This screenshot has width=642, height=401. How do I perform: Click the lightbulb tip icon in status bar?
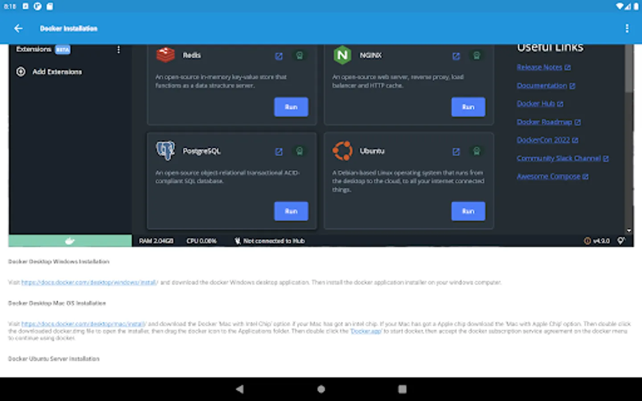pyautogui.click(x=621, y=241)
